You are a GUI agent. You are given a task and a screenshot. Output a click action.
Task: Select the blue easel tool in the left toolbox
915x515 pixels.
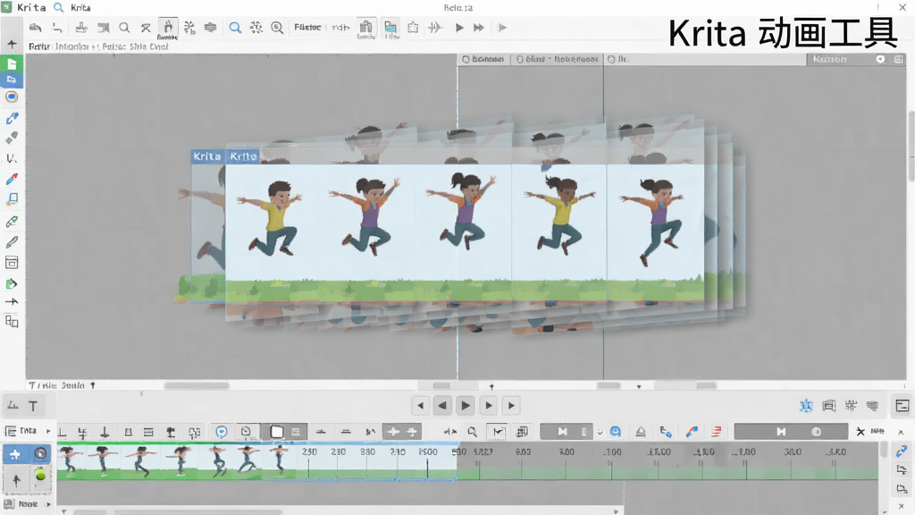tap(12, 199)
